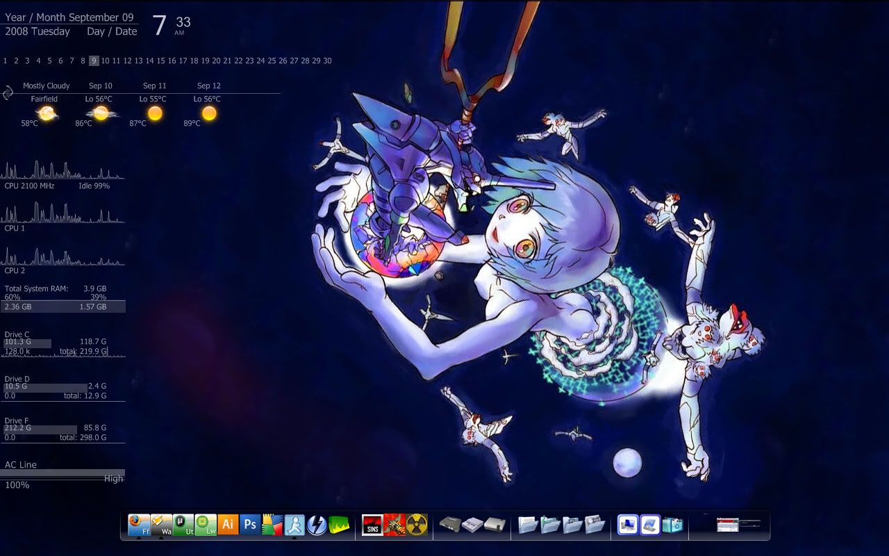This screenshot has height=556, width=889.
Task: Click the battery '100%' readout
Action: click(17, 484)
